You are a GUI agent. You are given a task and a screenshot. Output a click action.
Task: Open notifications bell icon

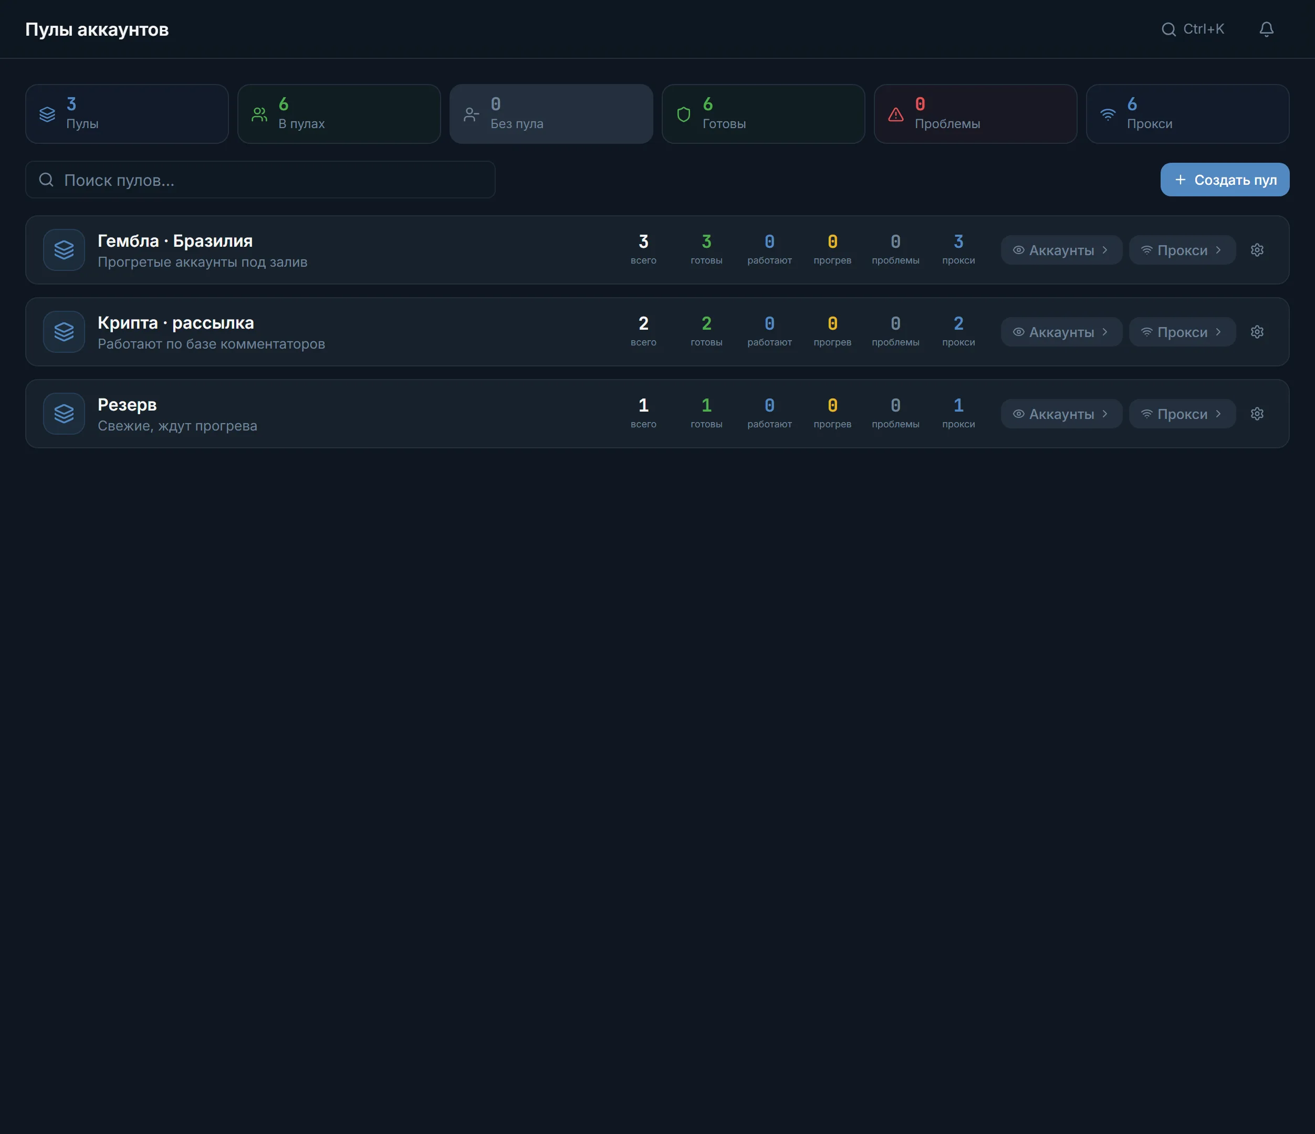tap(1266, 29)
